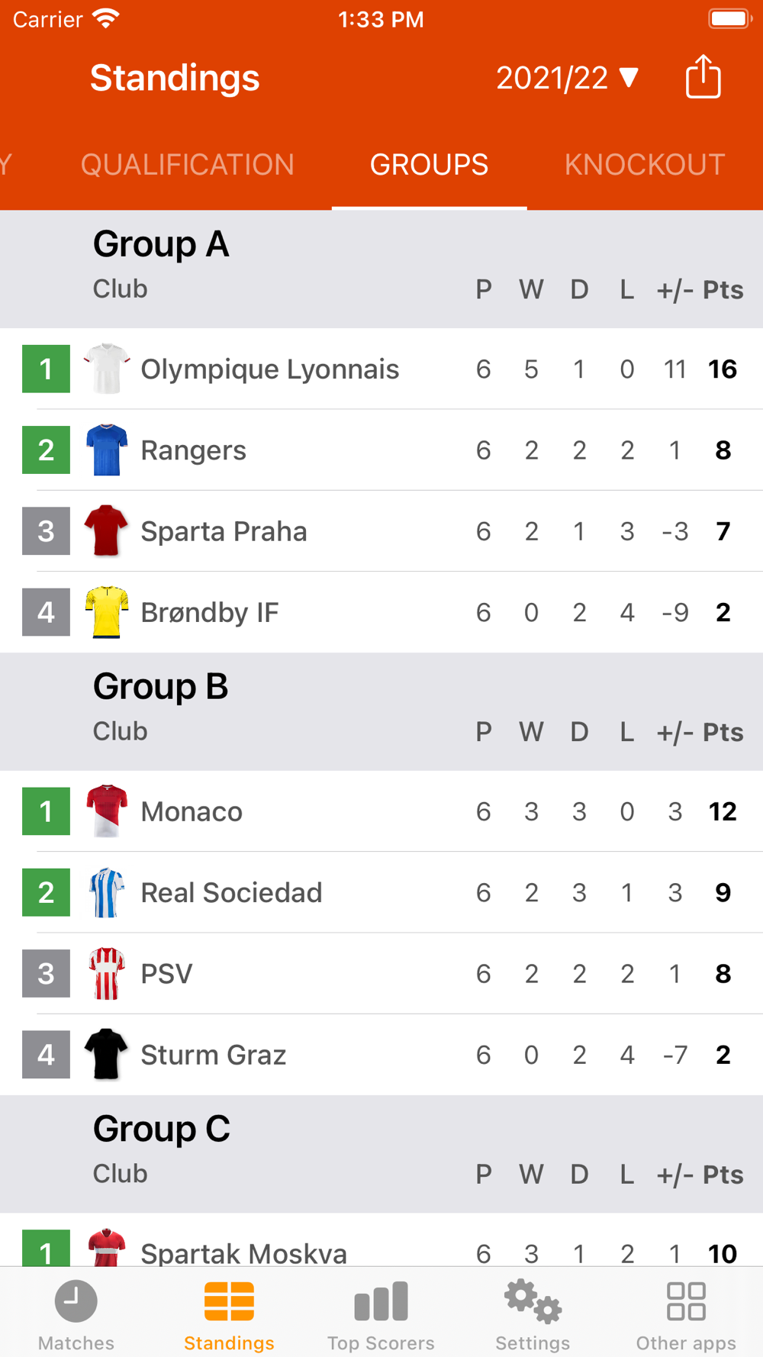Tap Brøndby IF yellow jersey icon
This screenshot has height=1357, width=763.
[x=106, y=612]
